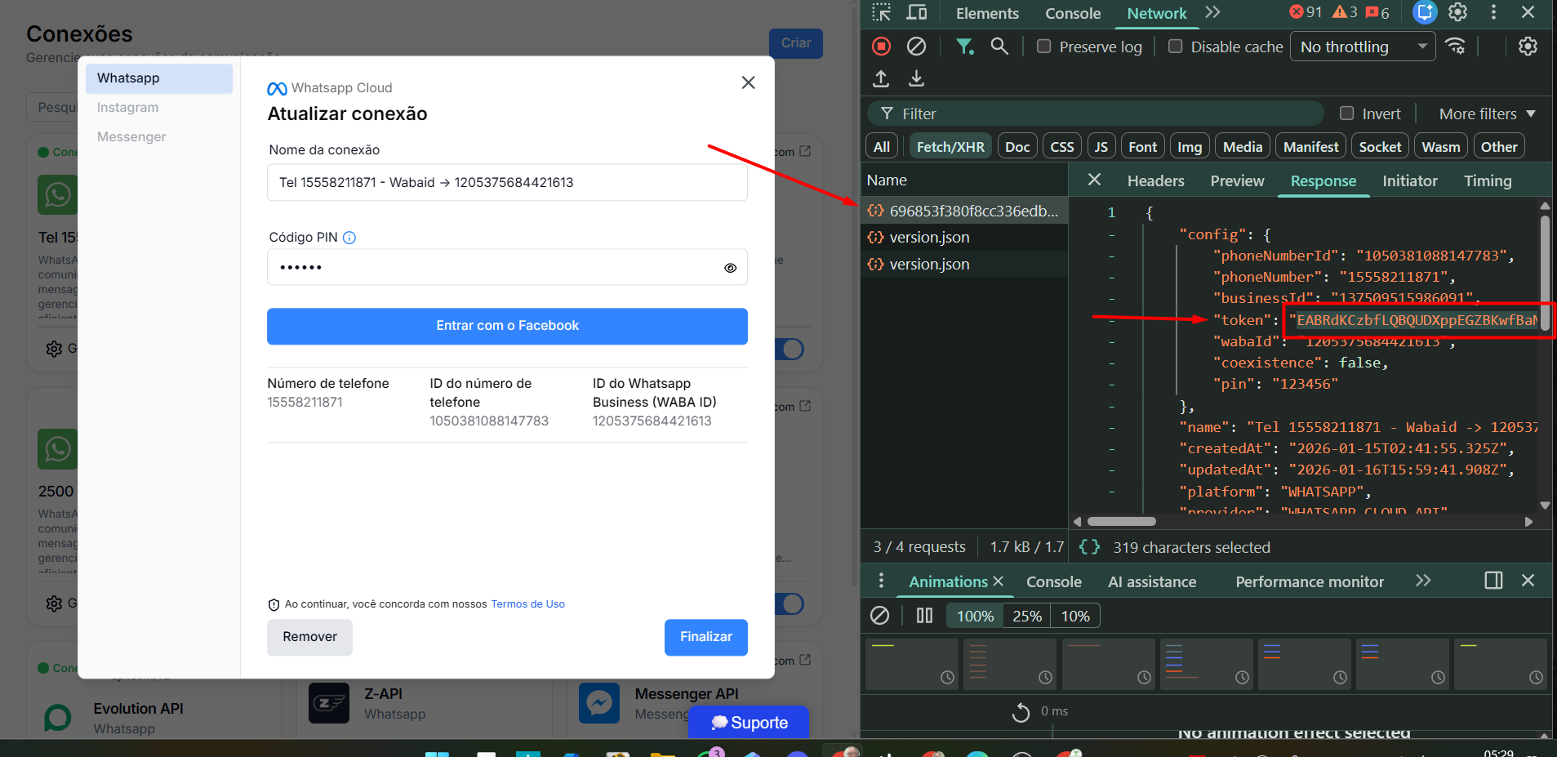Click the Finalizar button

706,637
